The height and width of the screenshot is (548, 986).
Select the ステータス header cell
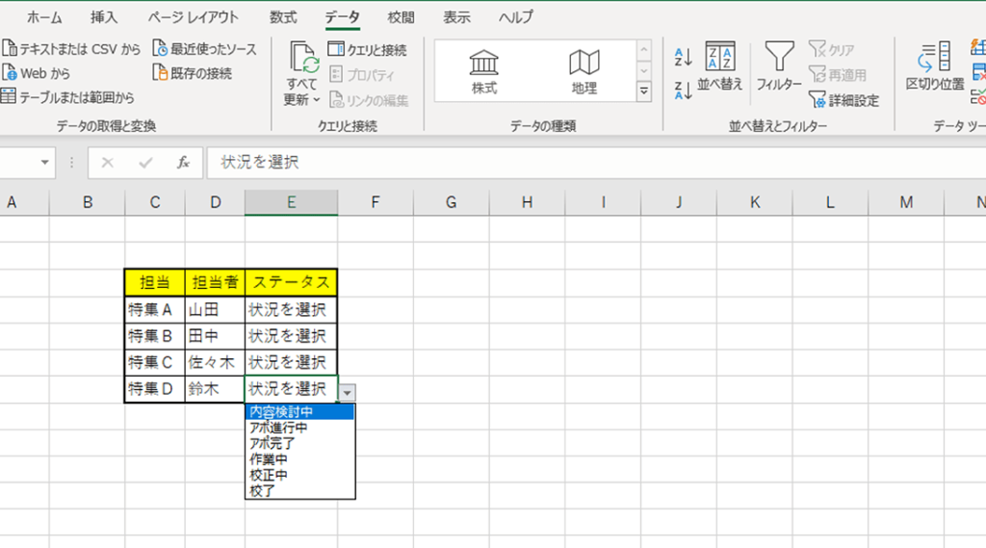click(x=291, y=282)
